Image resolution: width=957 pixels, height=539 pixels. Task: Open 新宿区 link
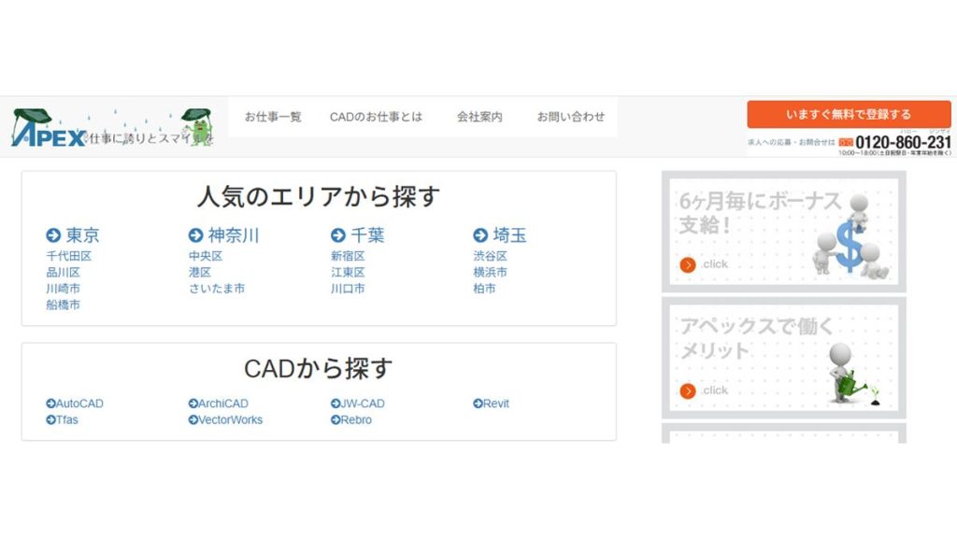coord(348,256)
